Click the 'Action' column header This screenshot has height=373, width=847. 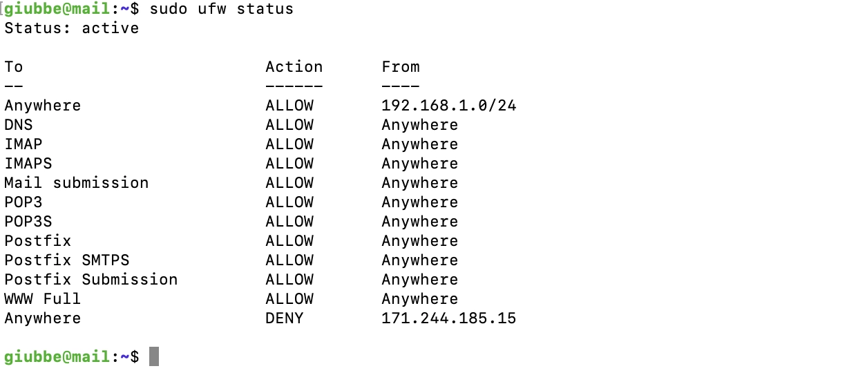pyautogui.click(x=294, y=67)
